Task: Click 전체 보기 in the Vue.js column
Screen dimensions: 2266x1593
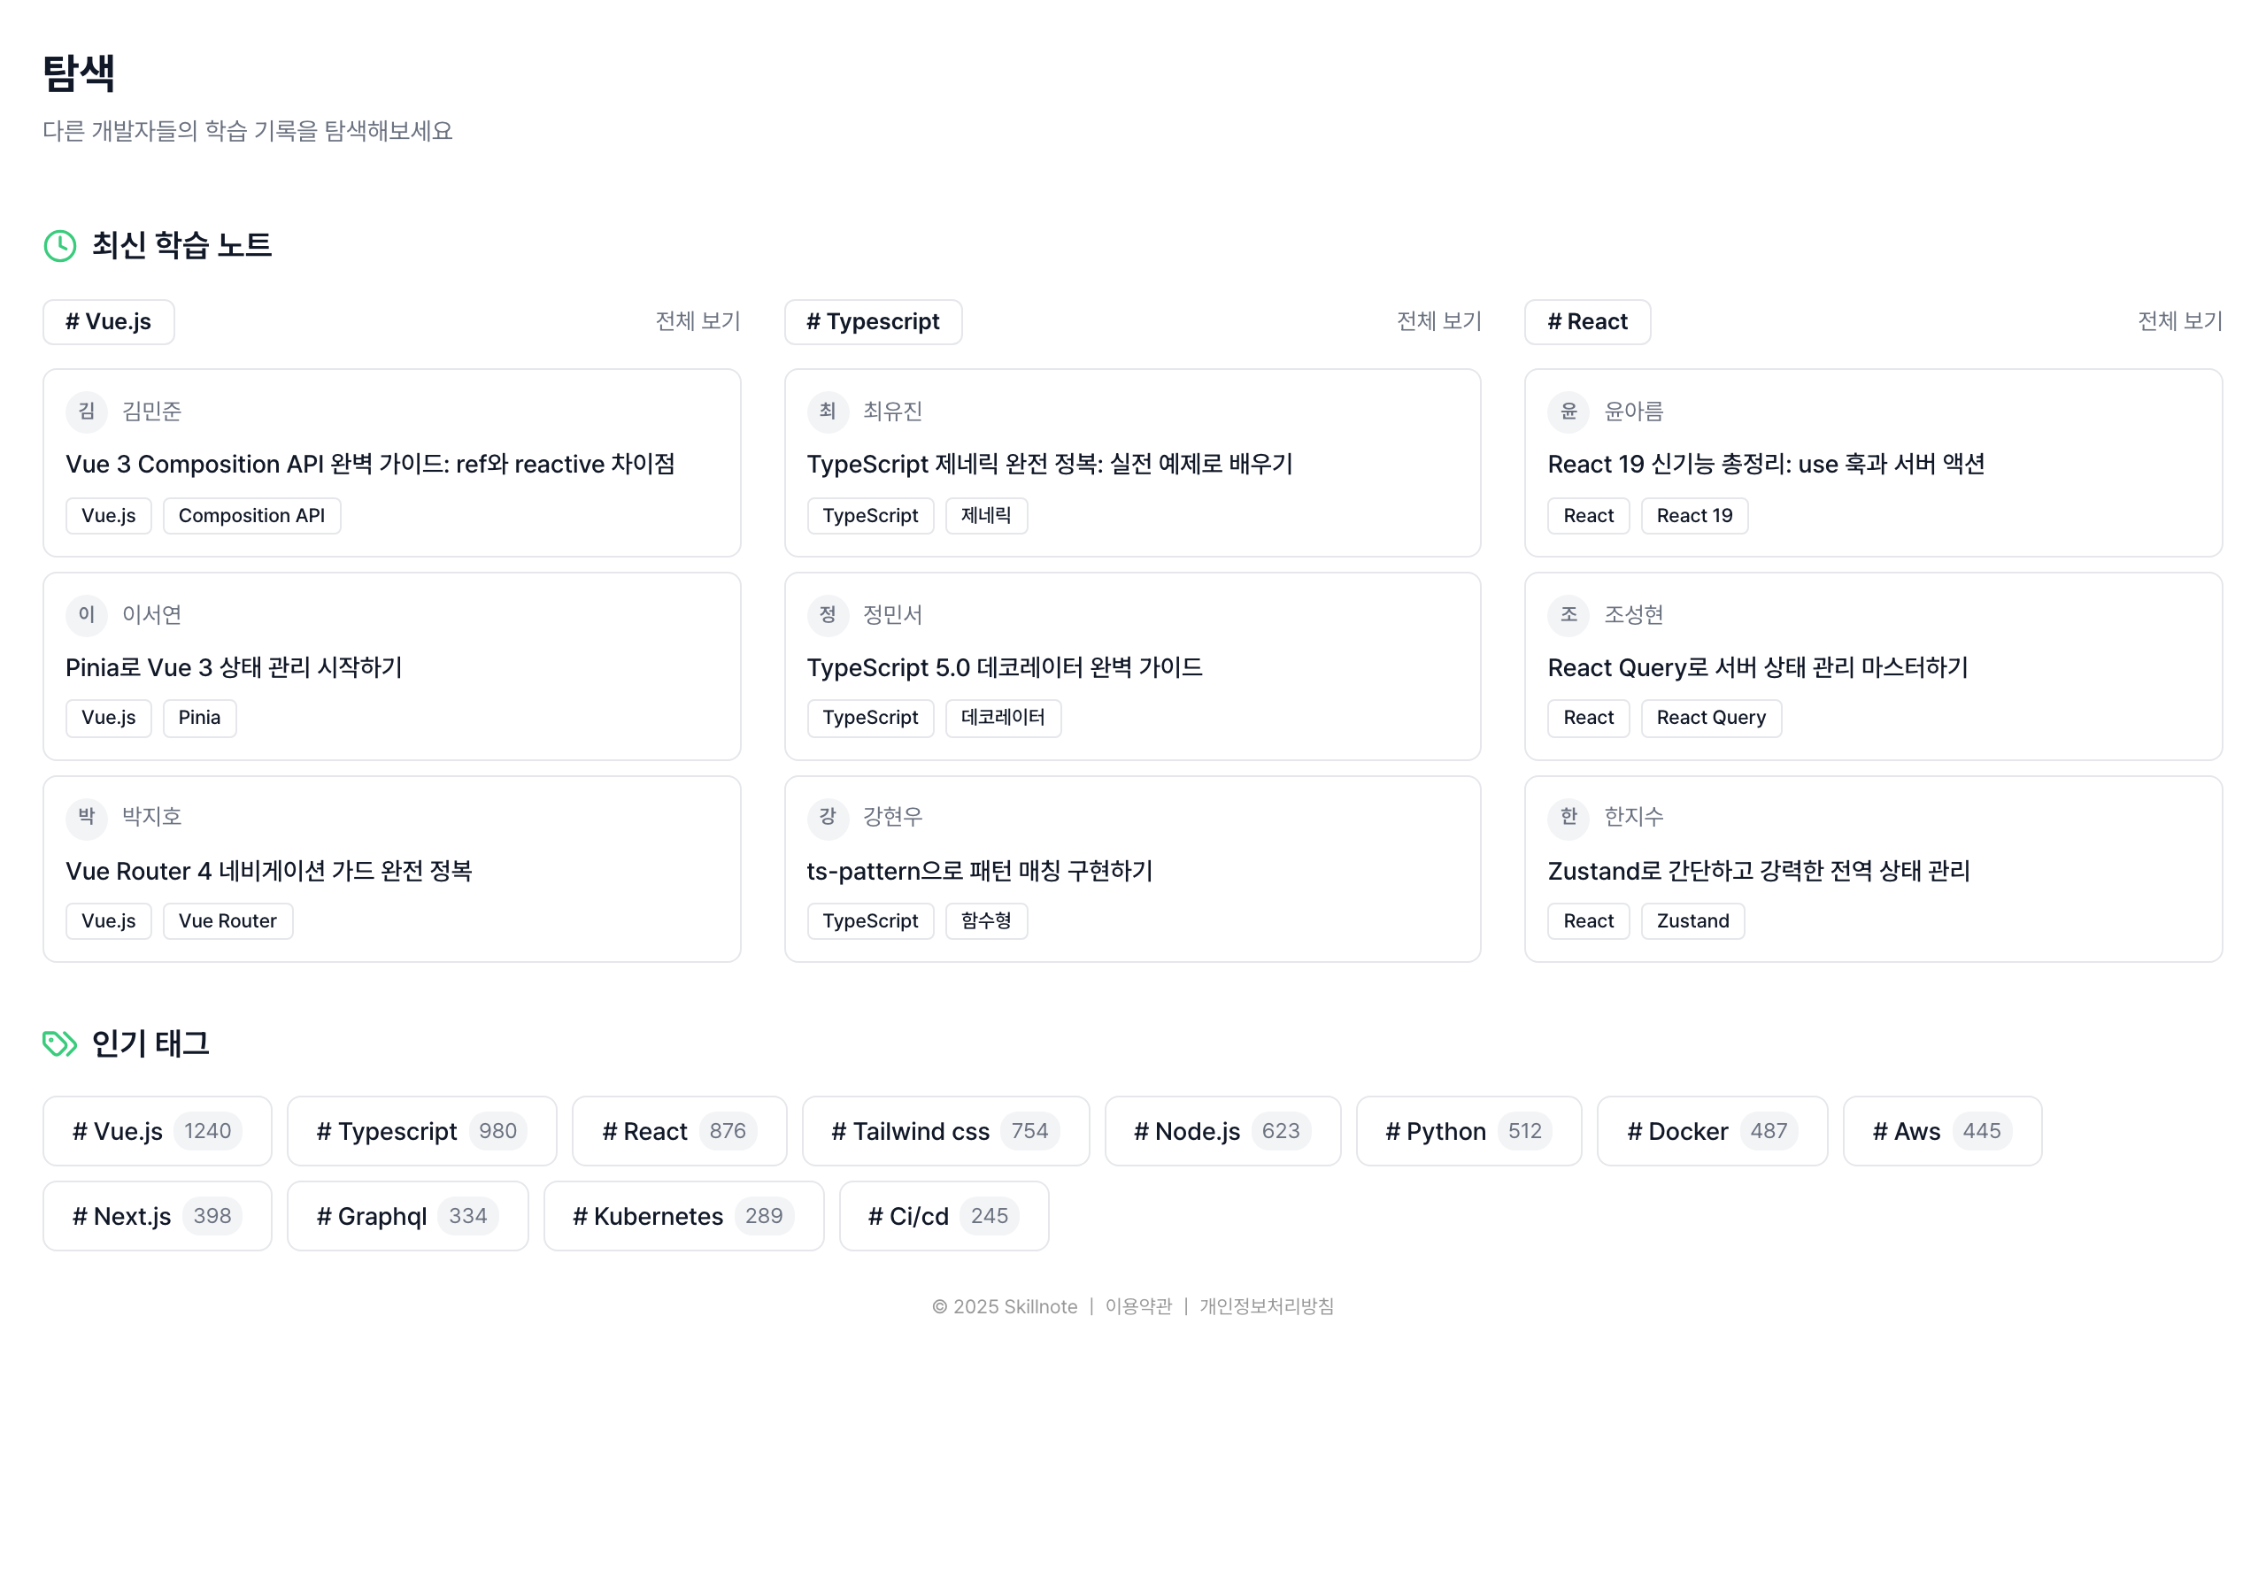Action: (x=698, y=320)
